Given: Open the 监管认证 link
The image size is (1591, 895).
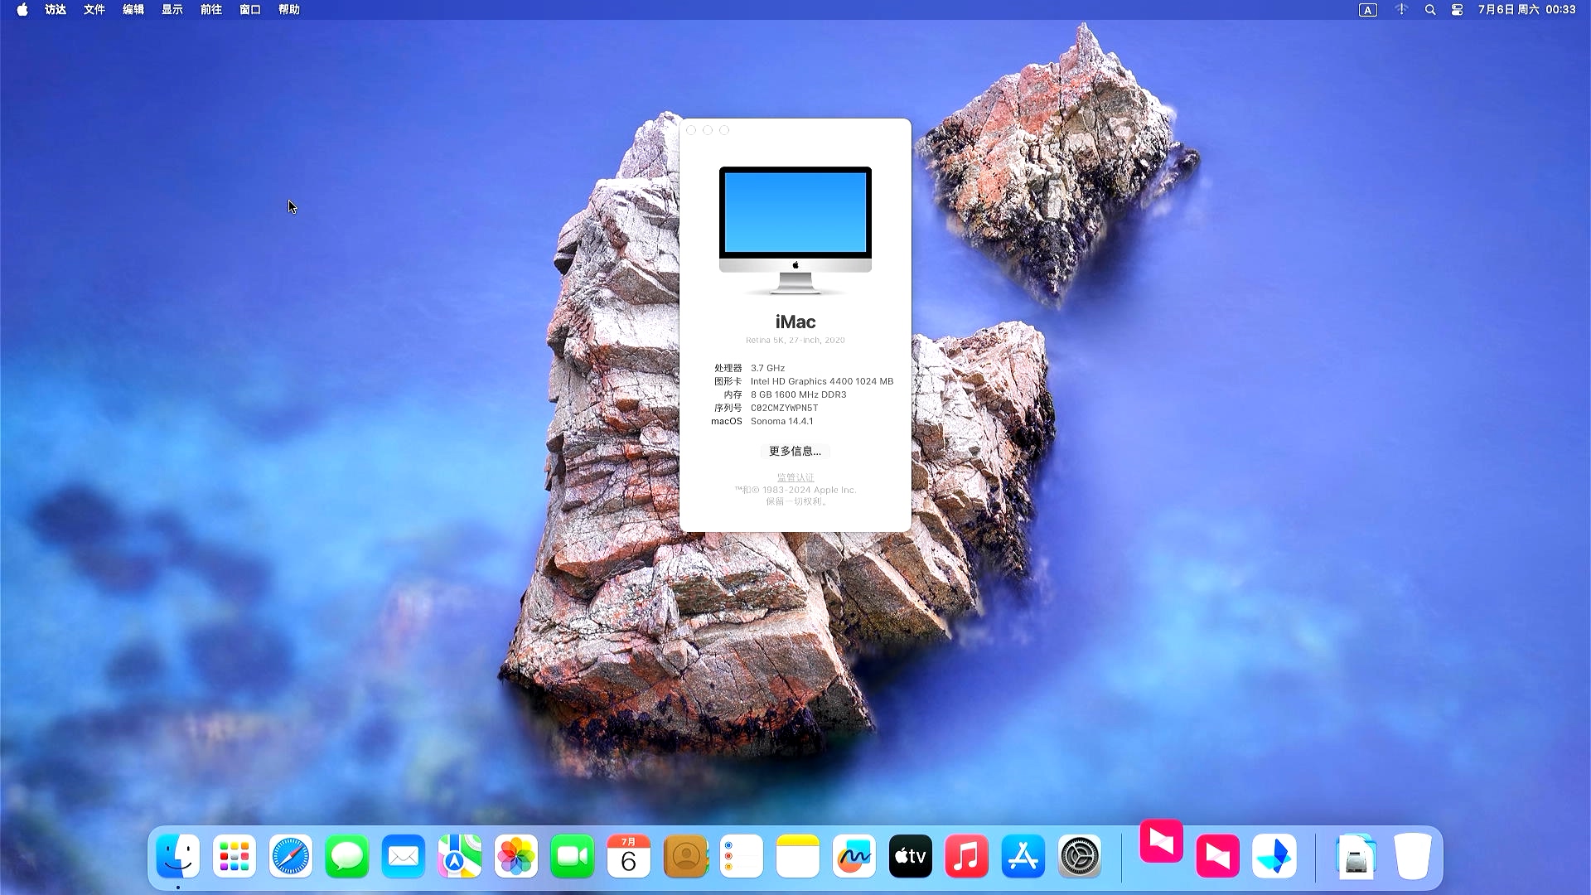Looking at the screenshot, I should 795,477.
